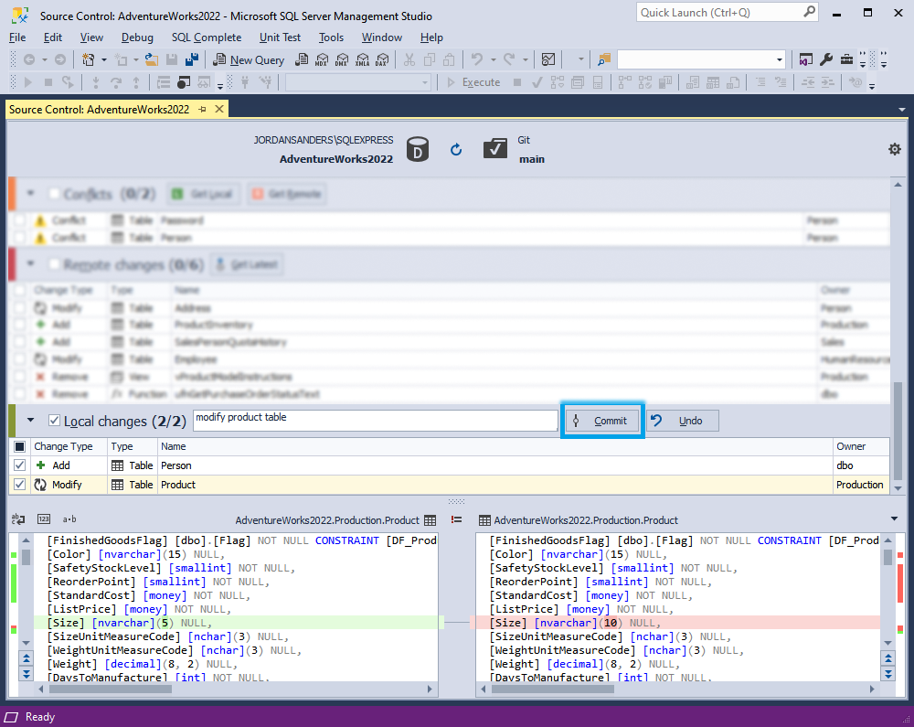Toggle the select-all checkbox in the changes header
914x727 pixels.
tap(20, 446)
